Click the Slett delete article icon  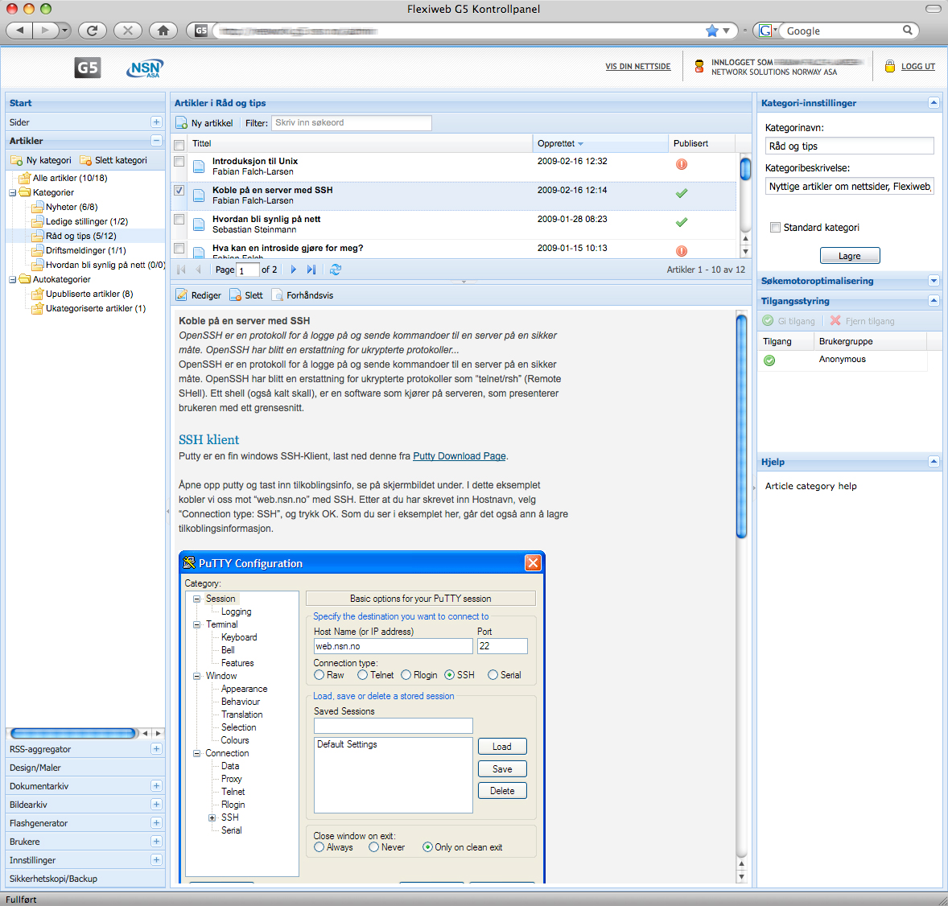point(236,295)
